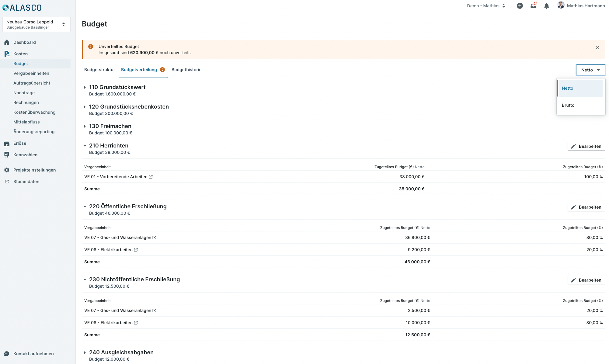Open Neubau Corso Leopold project selector

tap(36, 24)
